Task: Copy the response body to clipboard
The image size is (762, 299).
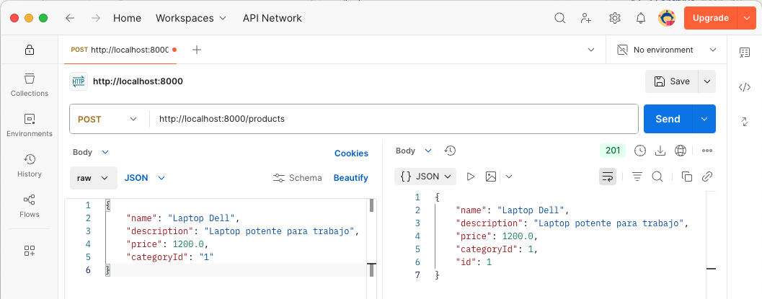Action: click(x=687, y=177)
